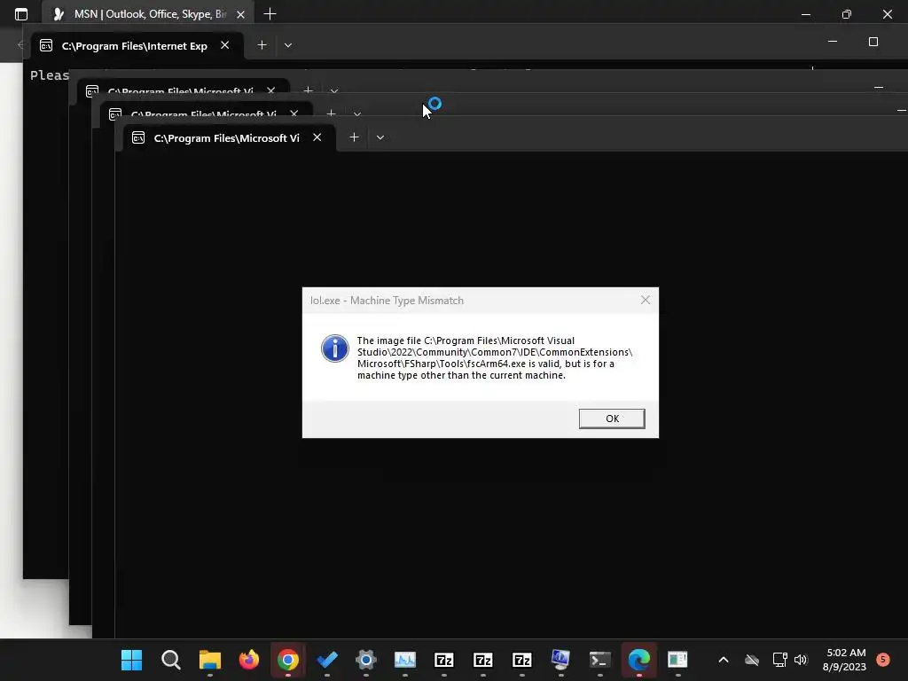This screenshot has width=908, height=681.
Task: Click the 'Pleas' text in the Internet Exp terminal
Action: (x=50, y=75)
